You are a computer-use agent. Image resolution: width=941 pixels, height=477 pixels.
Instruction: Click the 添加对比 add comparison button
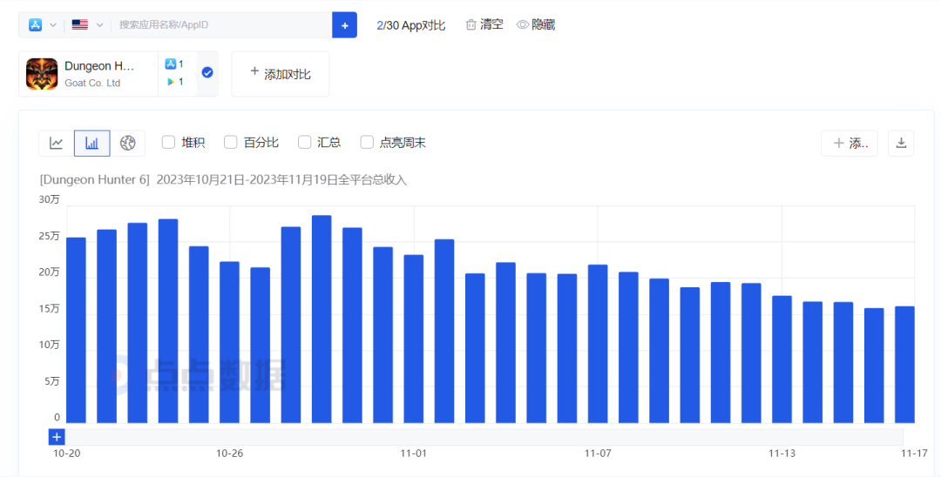pyautogui.click(x=280, y=74)
